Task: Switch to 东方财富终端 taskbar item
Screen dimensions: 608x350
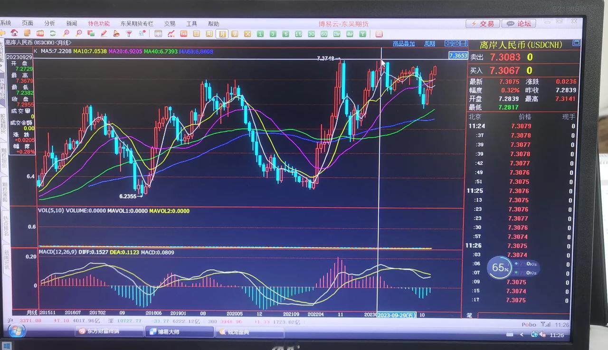Action: pyautogui.click(x=109, y=331)
